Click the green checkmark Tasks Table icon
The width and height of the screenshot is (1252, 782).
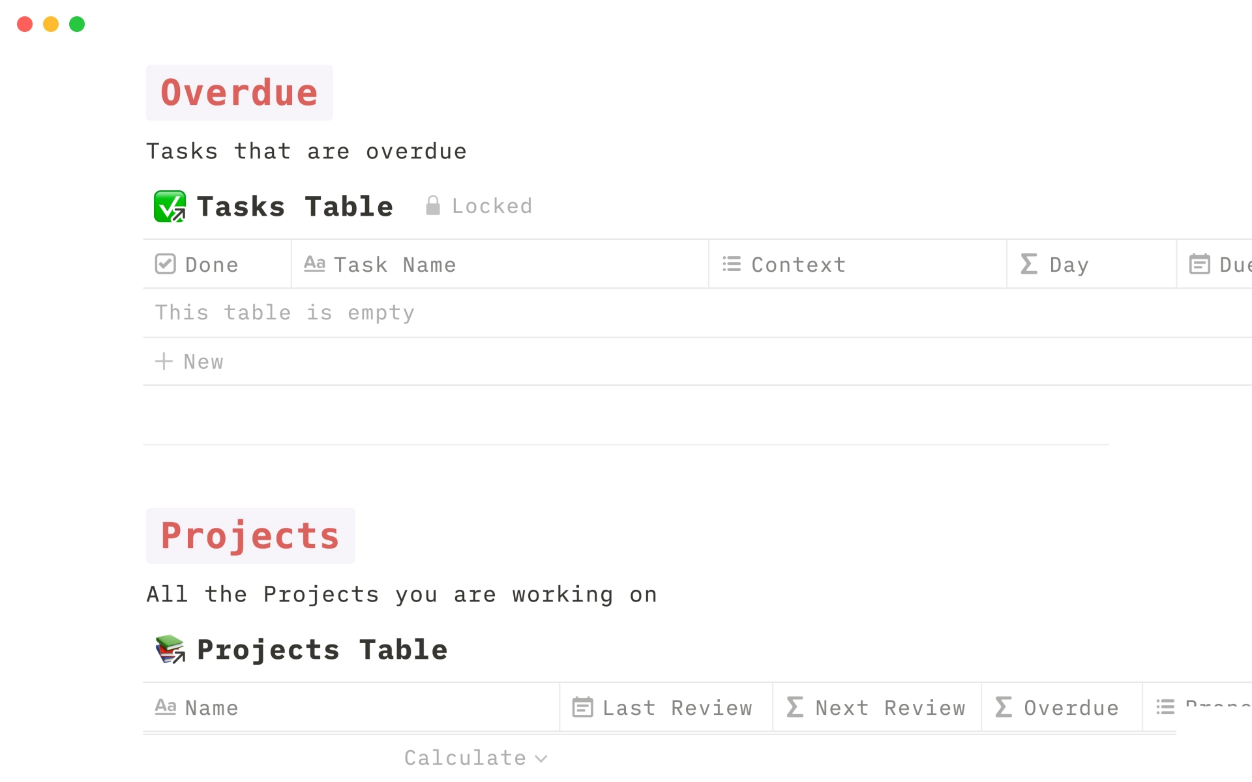coord(170,207)
